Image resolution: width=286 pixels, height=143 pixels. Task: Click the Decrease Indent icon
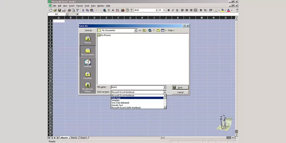click(211, 10)
